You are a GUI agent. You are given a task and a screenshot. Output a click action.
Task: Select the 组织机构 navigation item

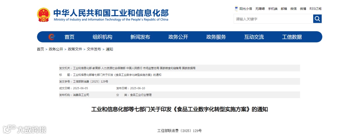(x=103, y=37)
